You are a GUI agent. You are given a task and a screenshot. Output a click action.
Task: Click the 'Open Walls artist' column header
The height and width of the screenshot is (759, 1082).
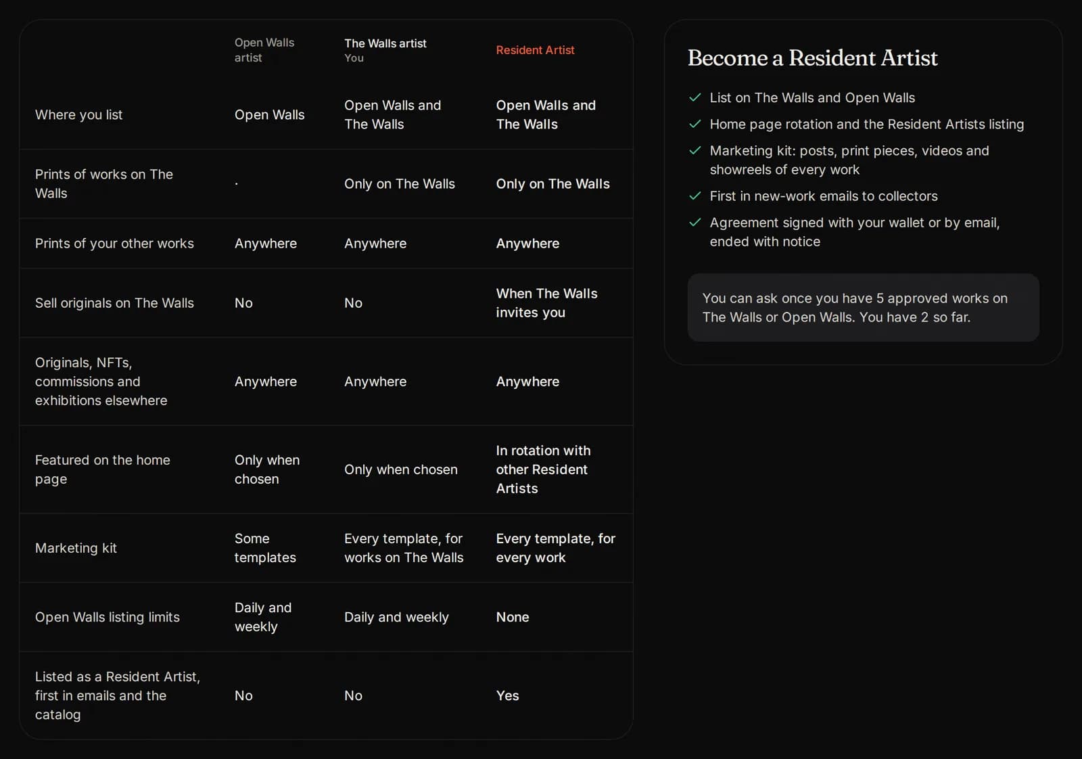click(264, 50)
